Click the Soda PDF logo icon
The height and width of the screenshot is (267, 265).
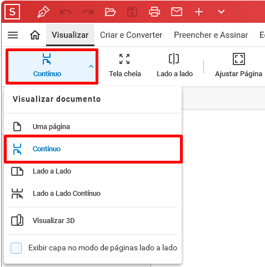(12, 12)
